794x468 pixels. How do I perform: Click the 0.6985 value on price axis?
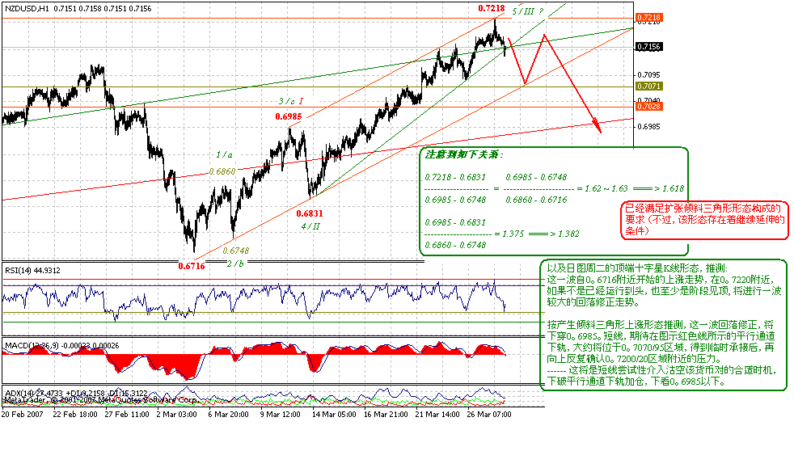[648, 126]
